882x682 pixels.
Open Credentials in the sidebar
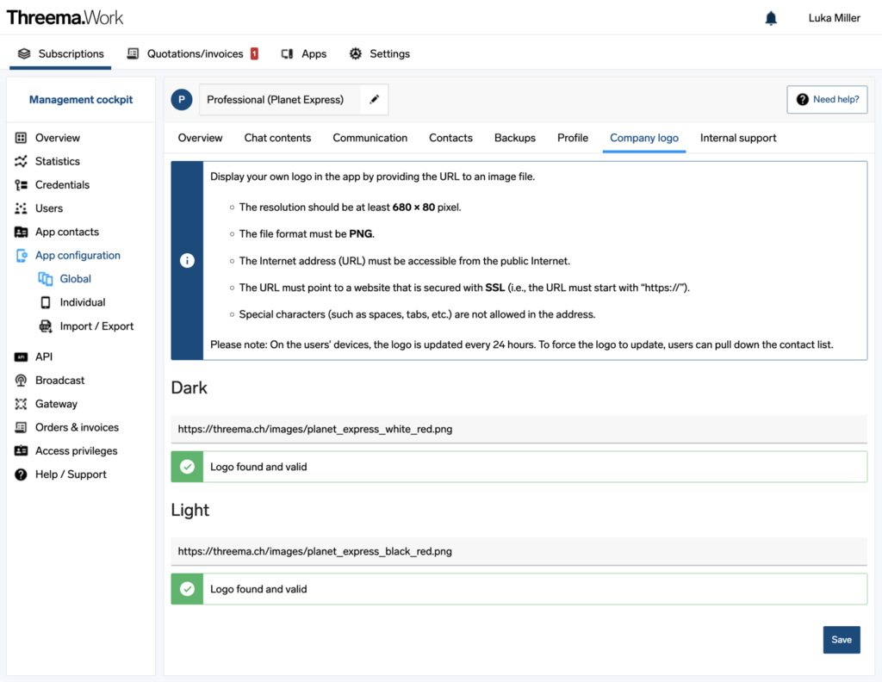pyautogui.click(x=62, y=184)
